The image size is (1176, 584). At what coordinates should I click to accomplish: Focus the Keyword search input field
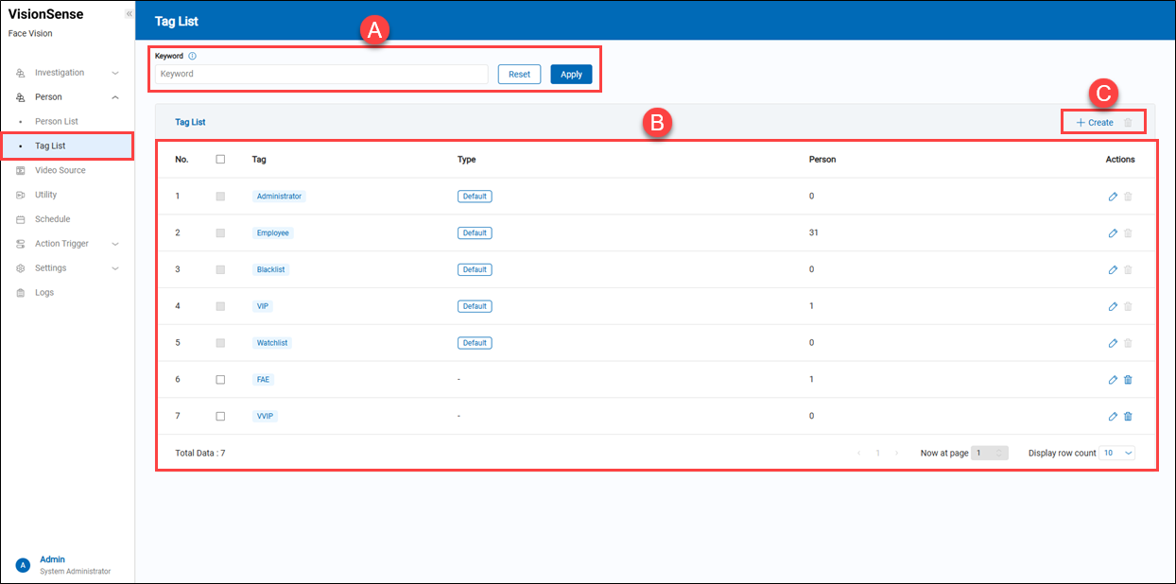321,75
